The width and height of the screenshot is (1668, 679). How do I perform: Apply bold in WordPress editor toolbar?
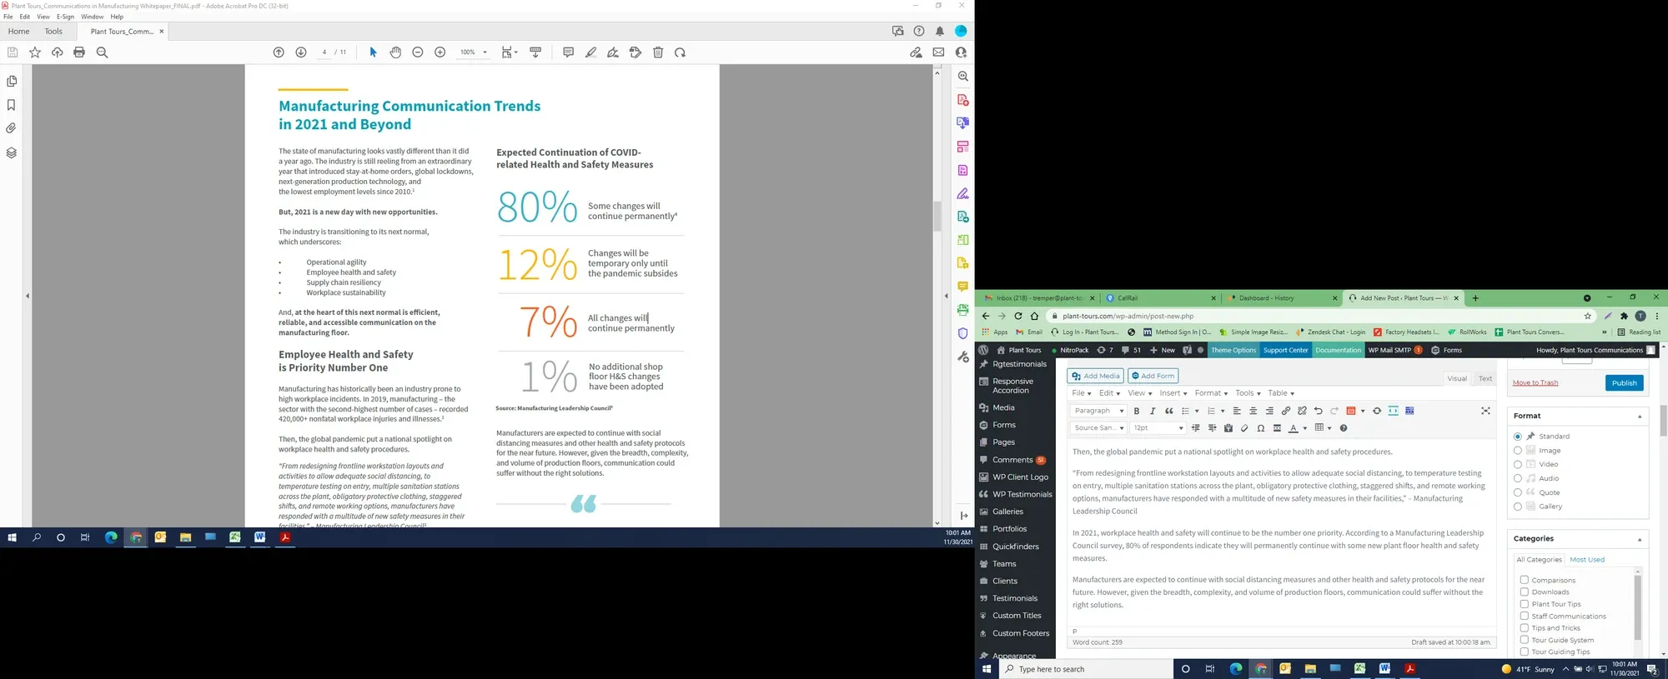(x=1136, y=411)
